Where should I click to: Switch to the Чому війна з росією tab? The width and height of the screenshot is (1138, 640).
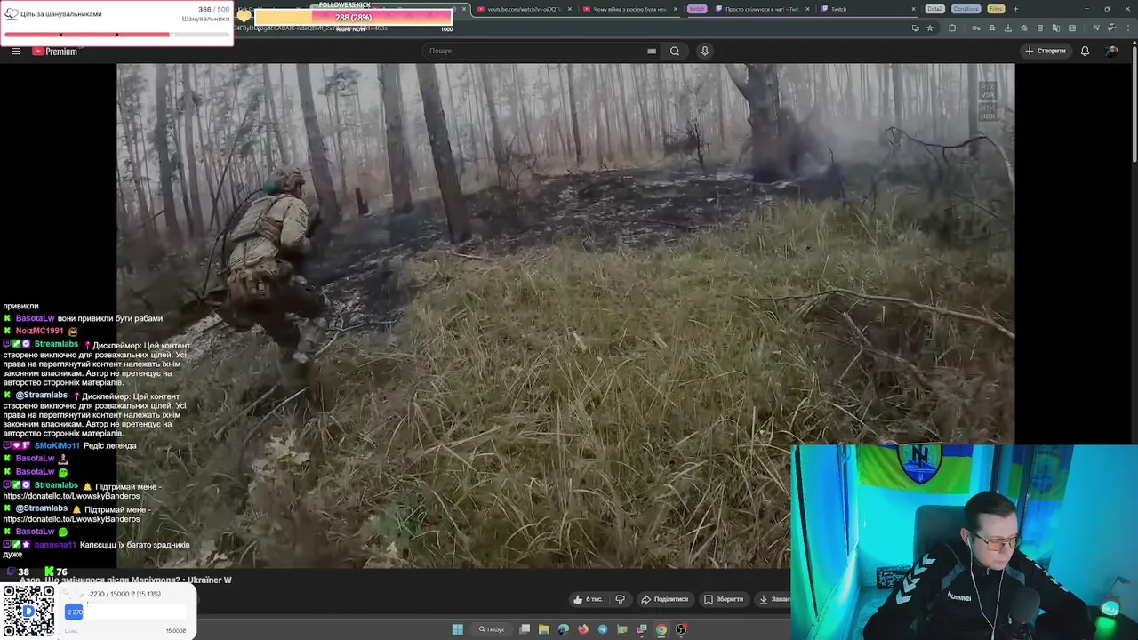click(629, 9)
